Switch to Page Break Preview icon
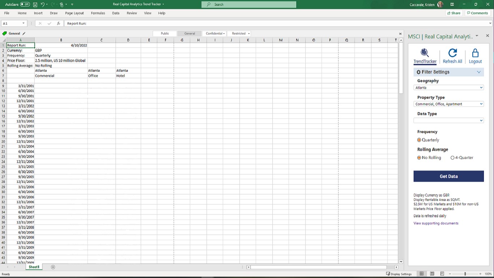Viewport: 494px width, 278px height. (442, 274)
